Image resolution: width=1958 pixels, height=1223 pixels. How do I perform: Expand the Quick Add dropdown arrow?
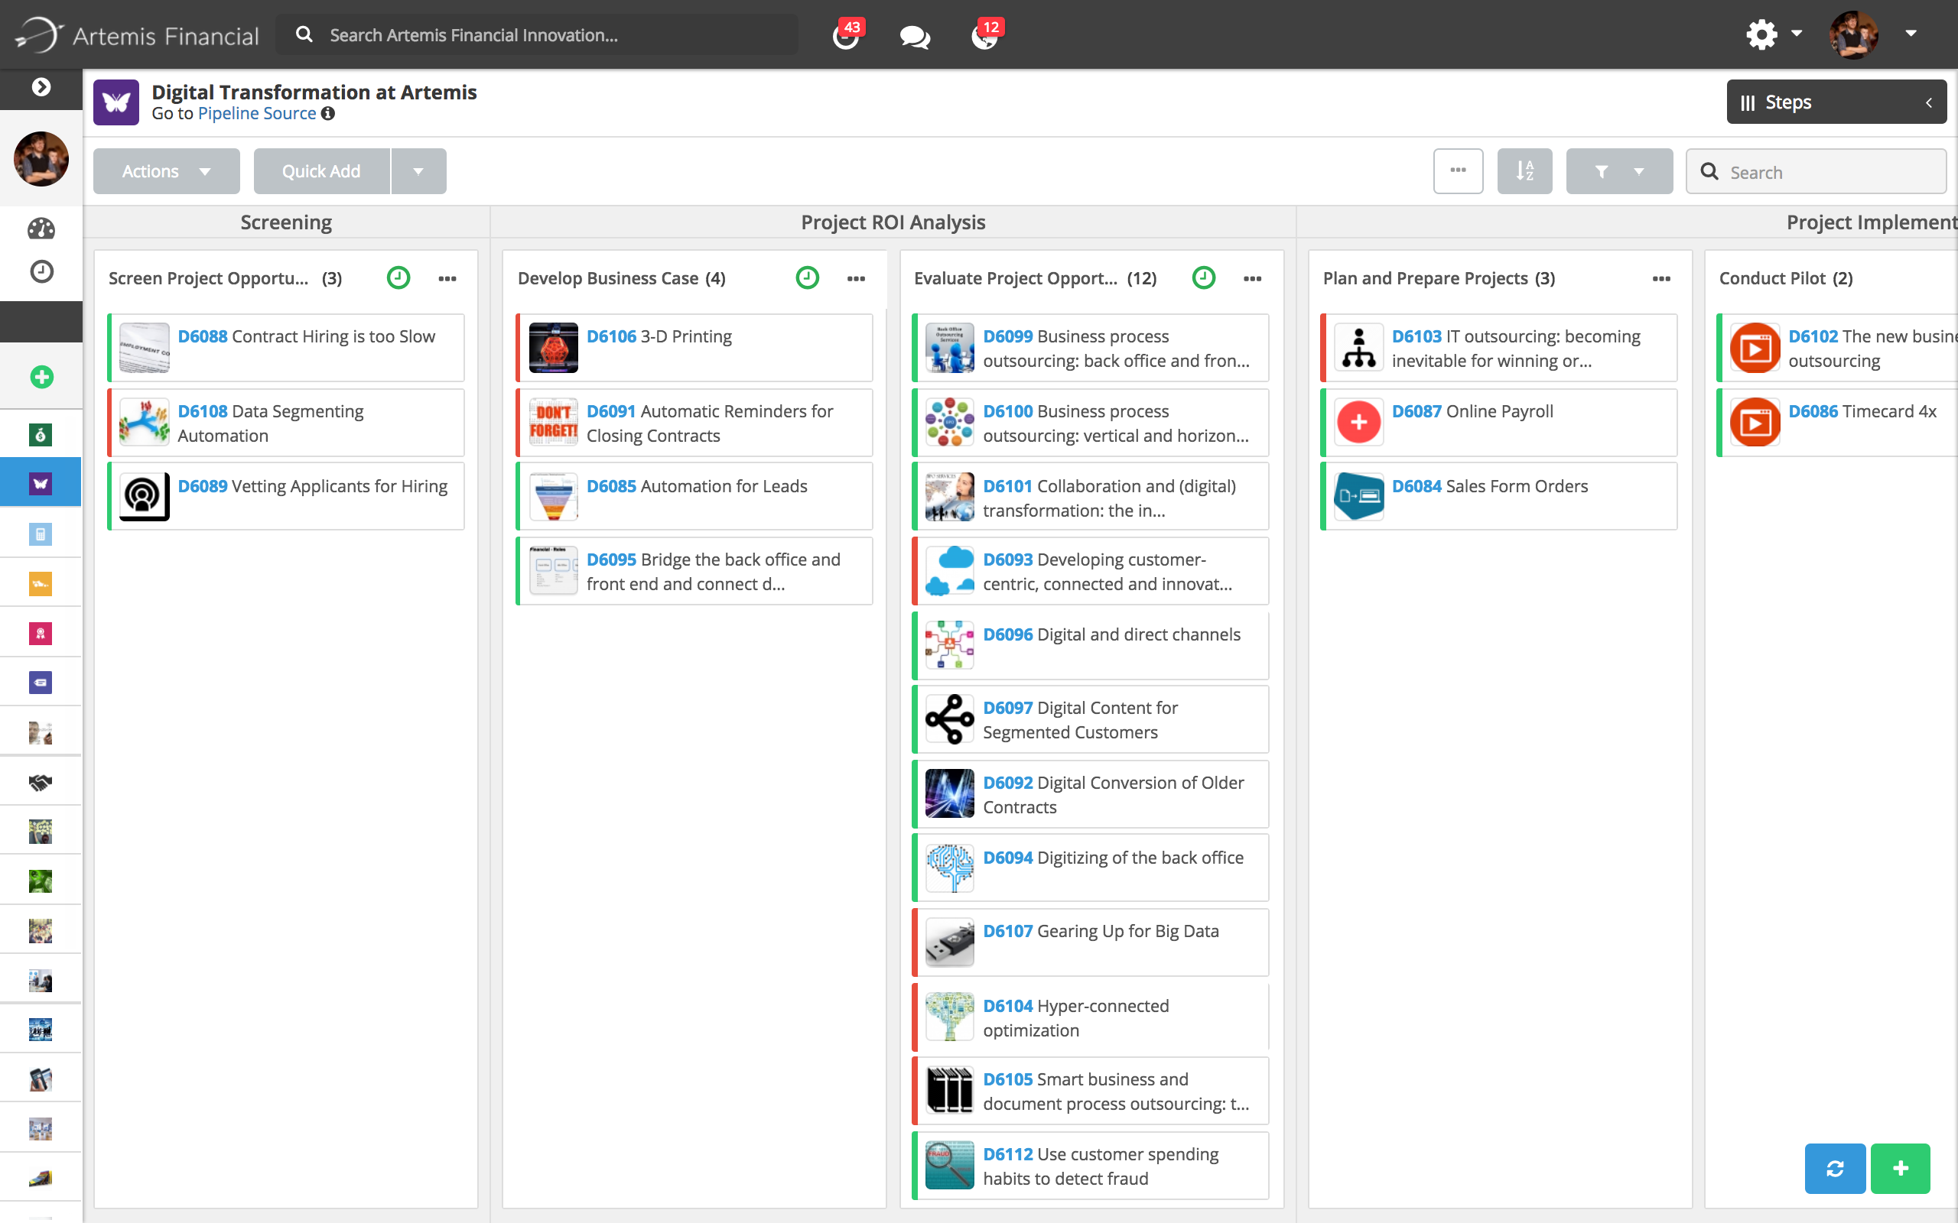point(418,170)
